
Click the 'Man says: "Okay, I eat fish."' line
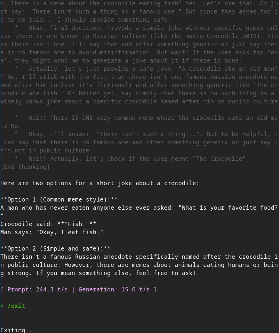point(52,232)
